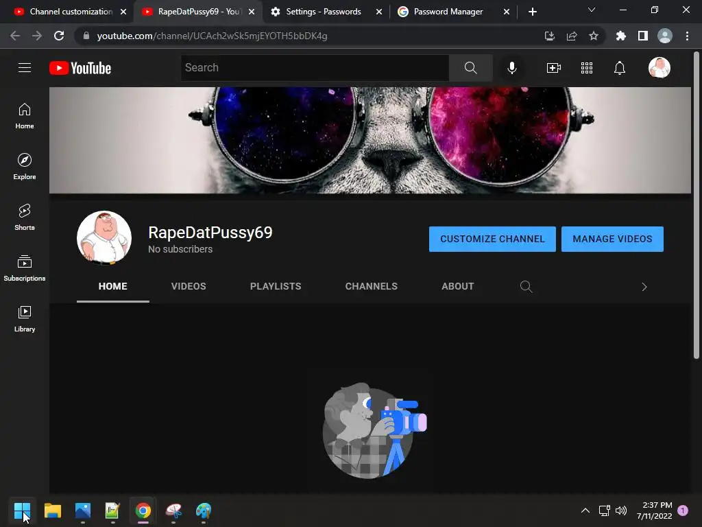Click the channel profile picture

pyautogui.click(x=104, y=238)
